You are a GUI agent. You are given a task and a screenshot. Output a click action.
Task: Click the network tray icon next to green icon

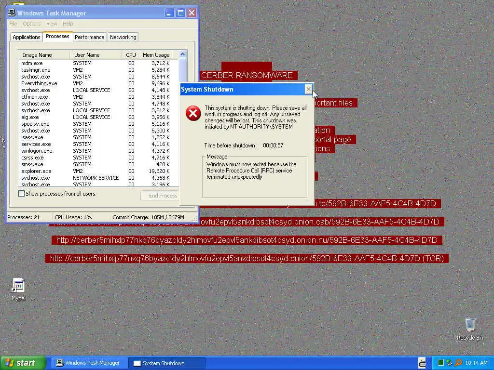pos(450,363)
